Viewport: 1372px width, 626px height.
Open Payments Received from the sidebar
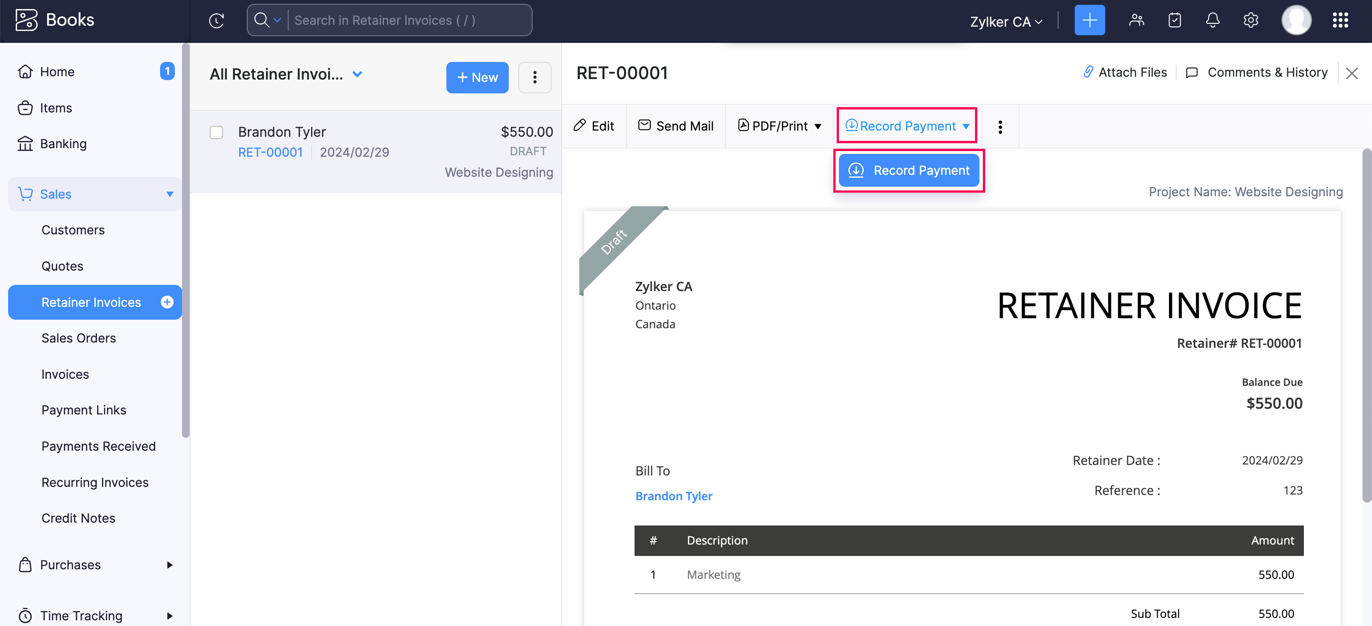[98, 446]
